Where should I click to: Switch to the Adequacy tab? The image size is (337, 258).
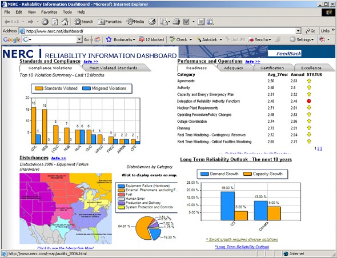pos(234,68)
